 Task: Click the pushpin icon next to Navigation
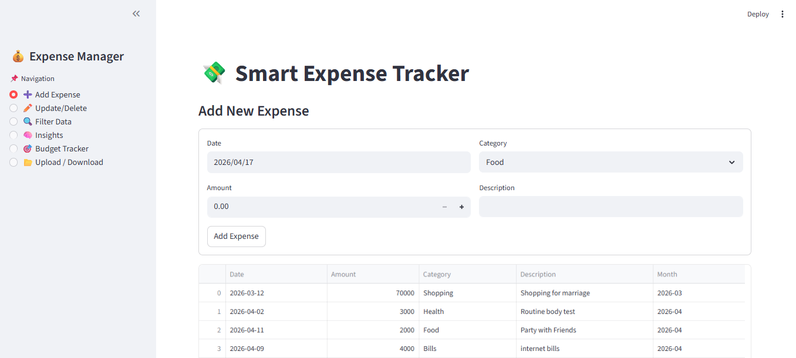pos(14,79)
